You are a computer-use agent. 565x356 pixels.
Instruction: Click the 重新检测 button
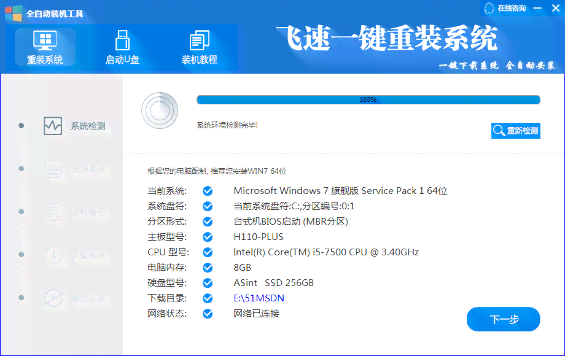pos(516,131)
